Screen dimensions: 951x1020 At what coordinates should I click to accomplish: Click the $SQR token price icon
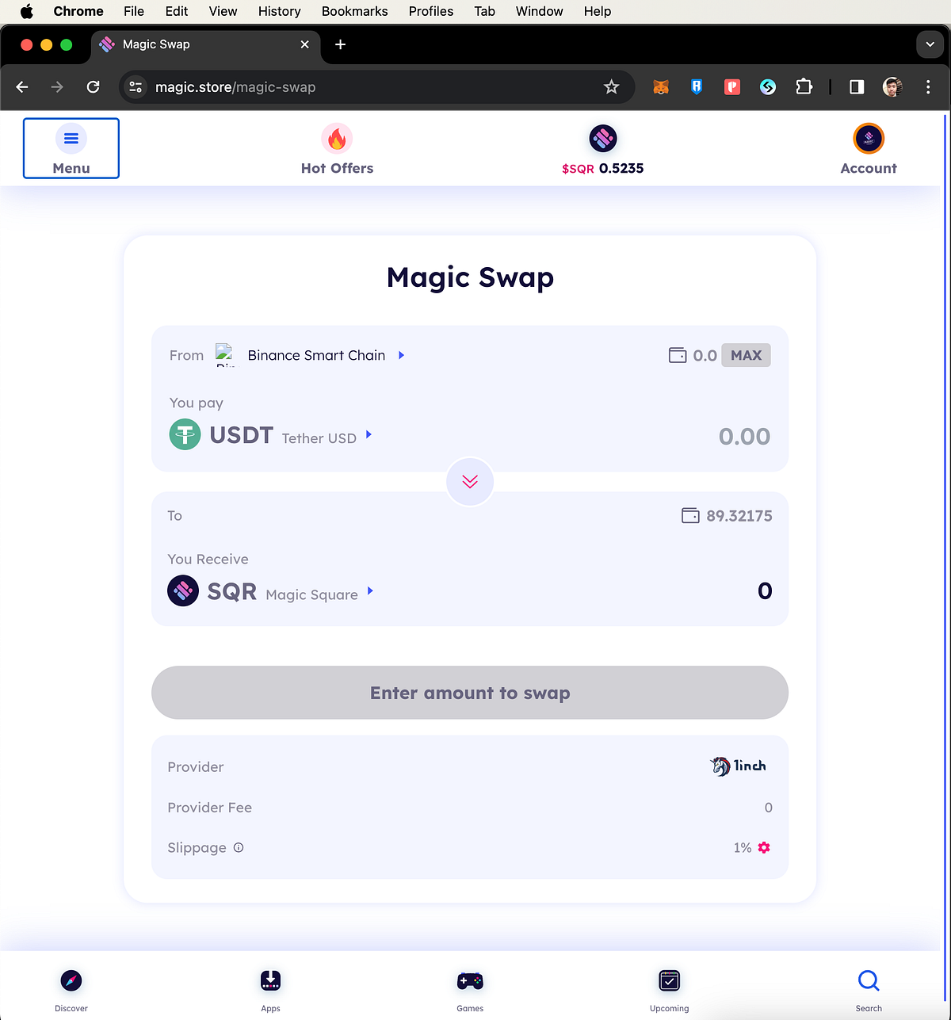click(x=603, y=138)
